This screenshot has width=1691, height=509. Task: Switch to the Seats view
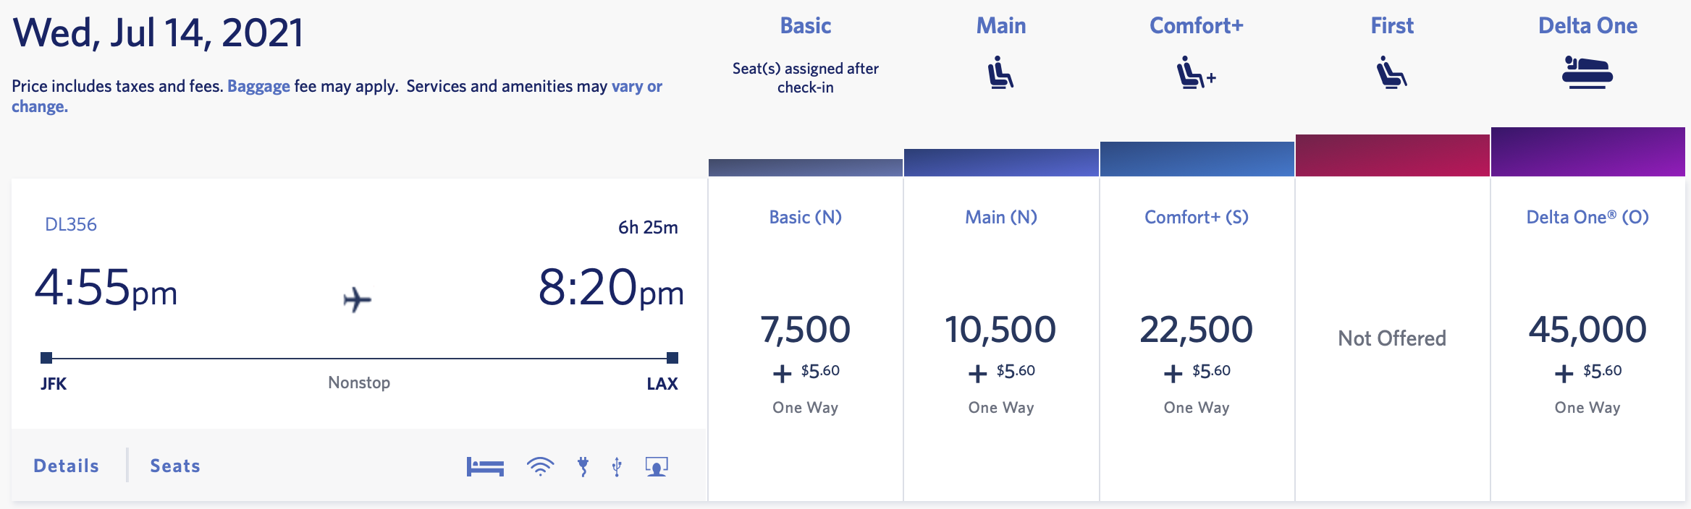pyautogui.click(x=174, y=466)
